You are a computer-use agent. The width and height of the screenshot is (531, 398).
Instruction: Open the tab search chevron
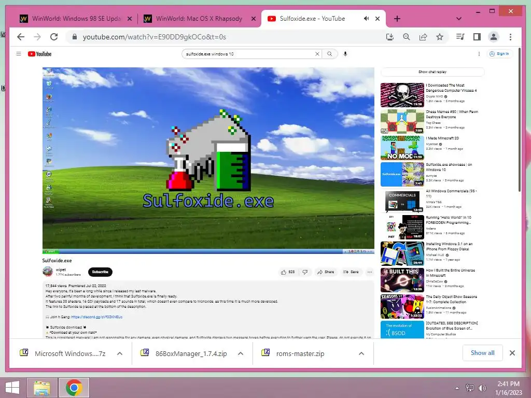point(459,19)
